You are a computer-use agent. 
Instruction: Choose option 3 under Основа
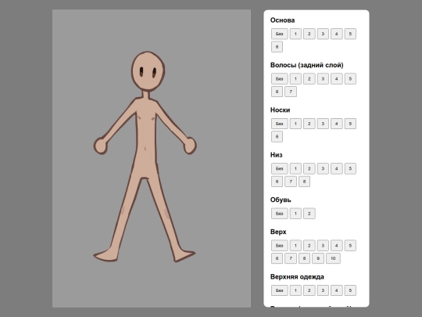point(323,34)
